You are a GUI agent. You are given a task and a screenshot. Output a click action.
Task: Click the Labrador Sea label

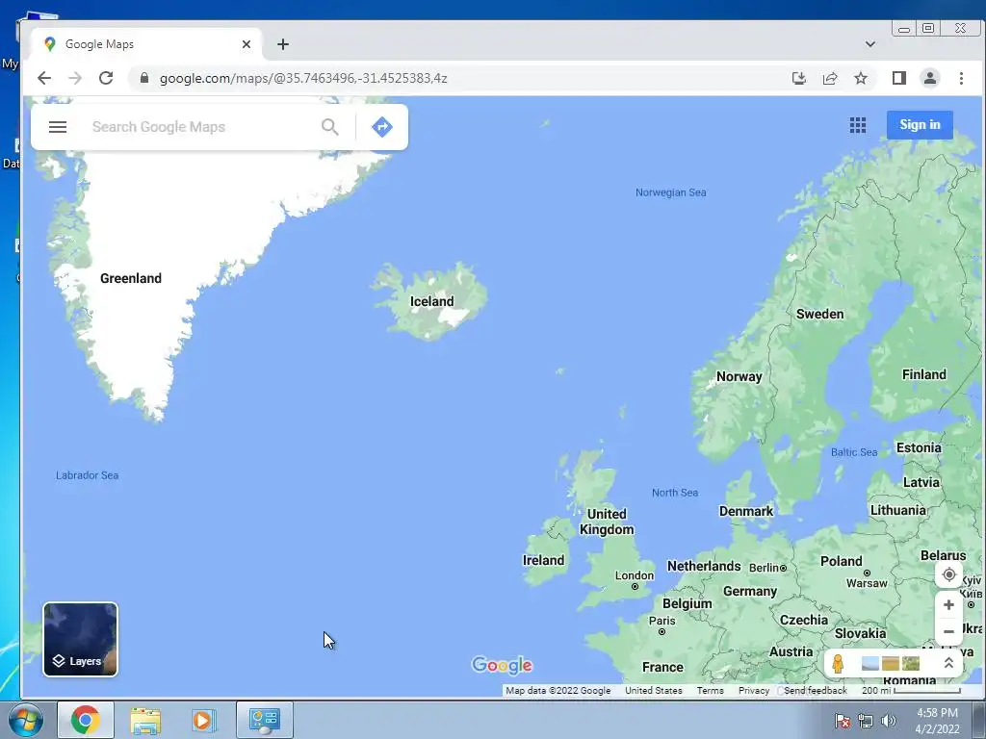87,475
